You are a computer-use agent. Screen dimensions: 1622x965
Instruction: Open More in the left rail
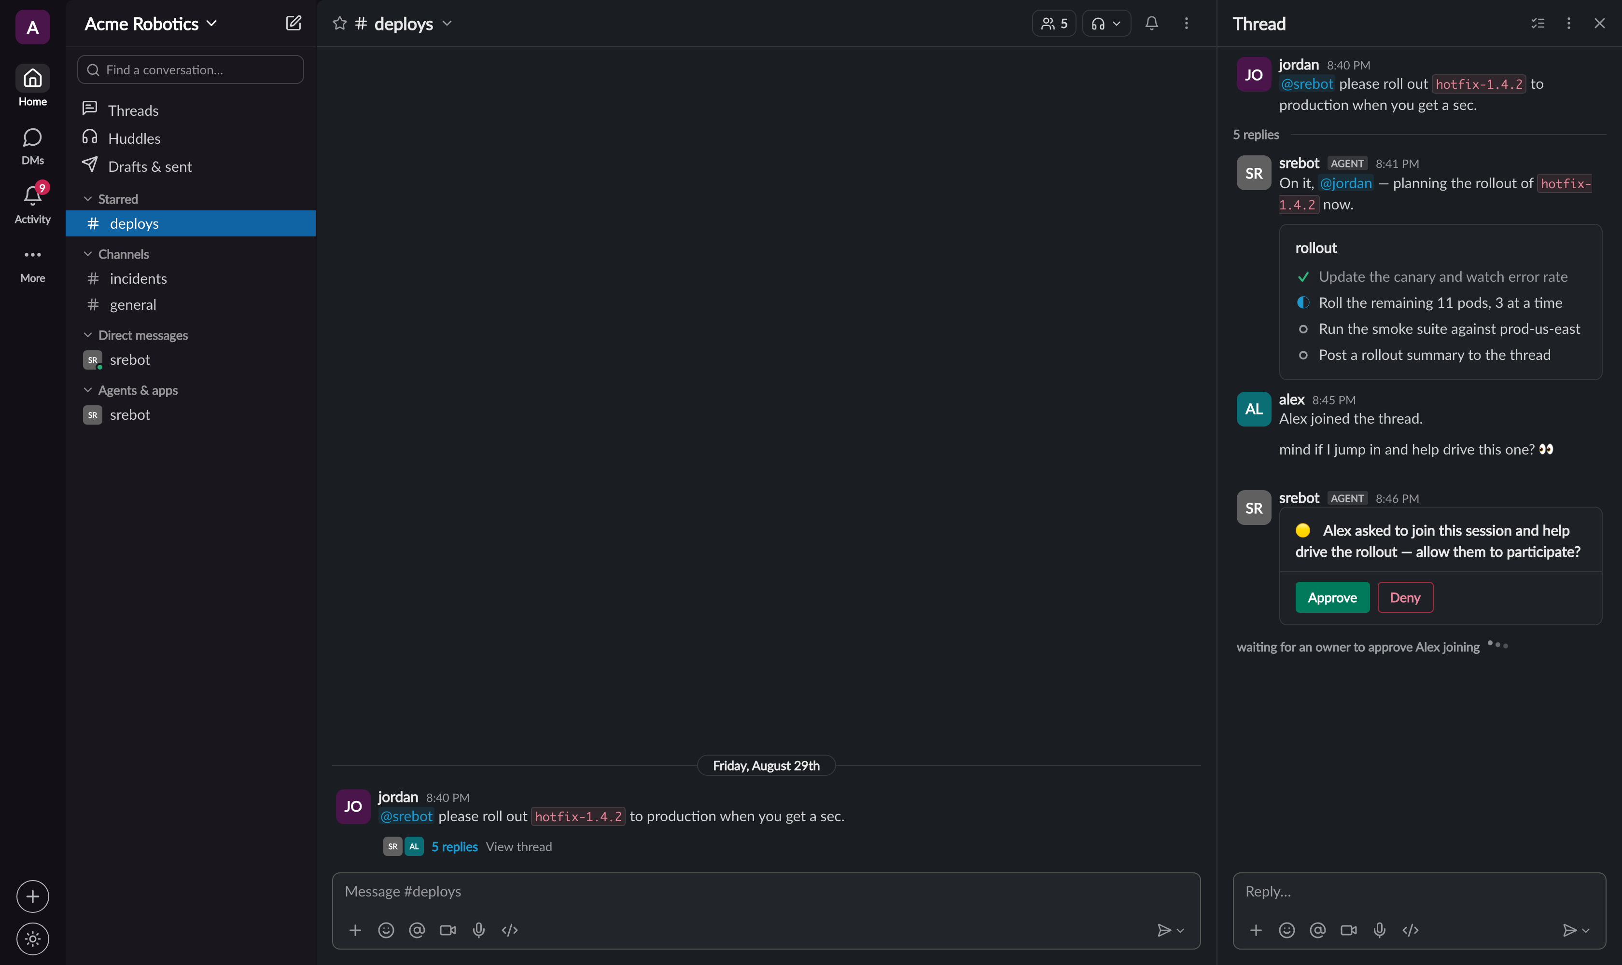coord(32,265)
